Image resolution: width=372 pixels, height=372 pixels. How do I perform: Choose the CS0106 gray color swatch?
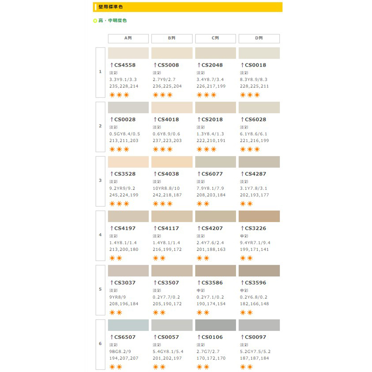216,325
